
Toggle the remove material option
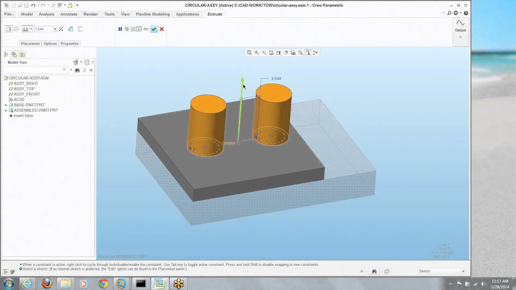point(71,29)
